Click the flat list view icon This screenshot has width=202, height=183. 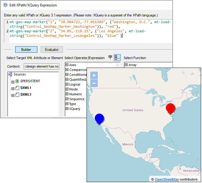pos(110,58)
